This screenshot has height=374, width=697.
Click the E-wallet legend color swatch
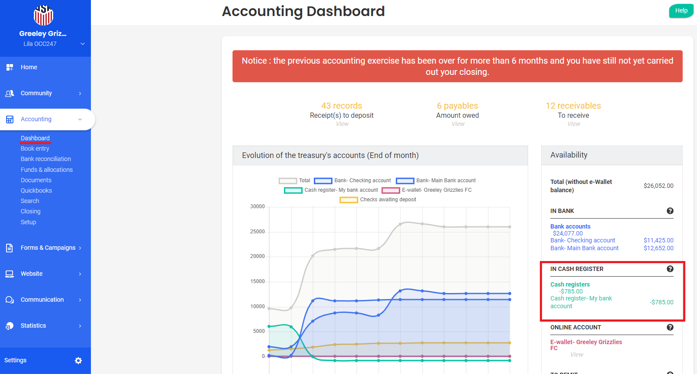pyautogui.click(x=390, y=190)
